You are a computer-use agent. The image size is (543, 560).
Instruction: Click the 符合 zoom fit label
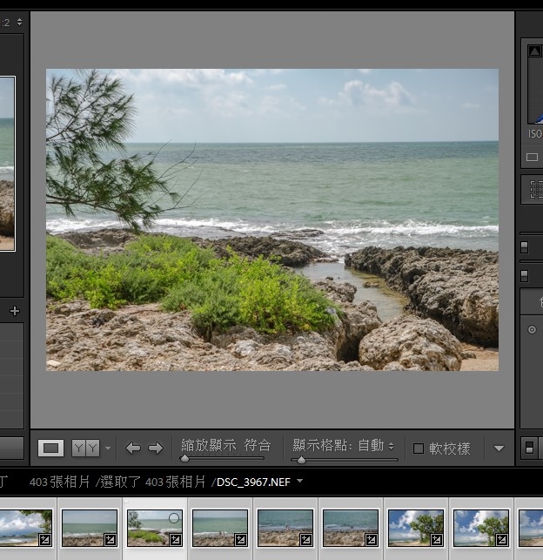pos(258,445)
